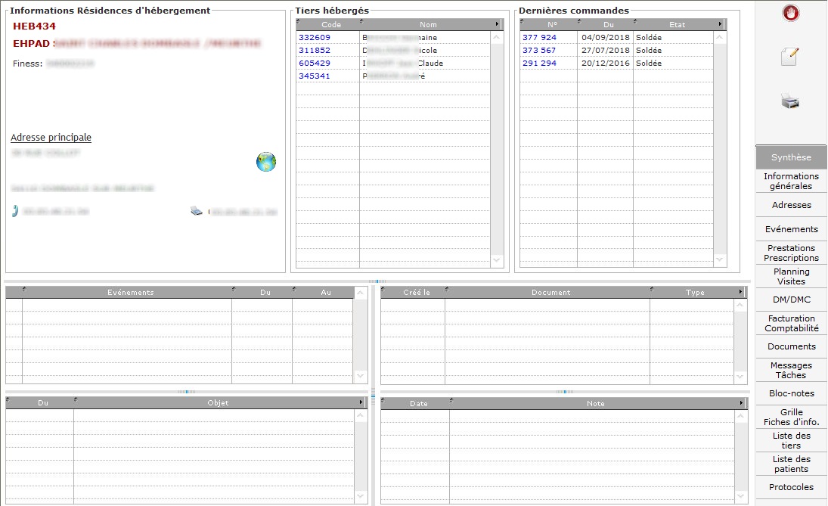Image resolution: width=828 pixels, height=506 pixels.
Task: Sort Tiers hébergés by the Nom column
Action: [428, 24]
